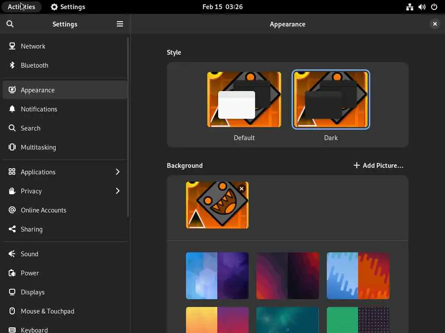Choose the custom orange monster background thumbnail
This screenshot has height=333, width=445.
point(217,205)
